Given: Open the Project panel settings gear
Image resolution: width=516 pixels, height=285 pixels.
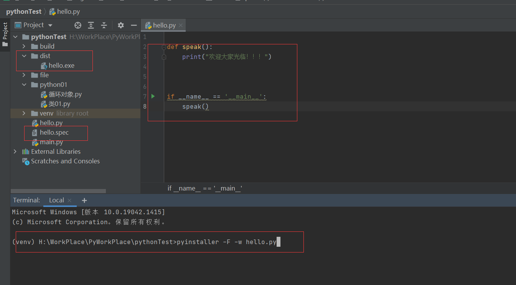Looking at the screenshot, I should click(120, 25).
